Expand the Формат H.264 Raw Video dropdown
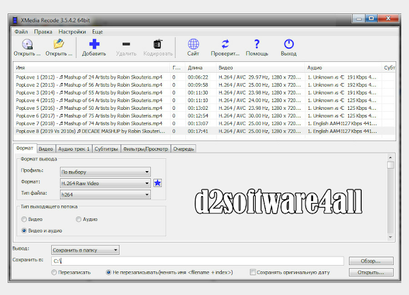Image resolution: width=409 pixels, height=295 pixels. coord(105,183)
